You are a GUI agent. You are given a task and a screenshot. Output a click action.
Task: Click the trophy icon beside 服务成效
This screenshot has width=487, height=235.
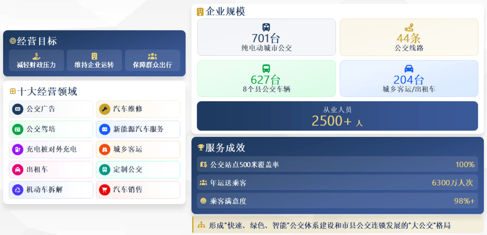[x=201, y=148]
